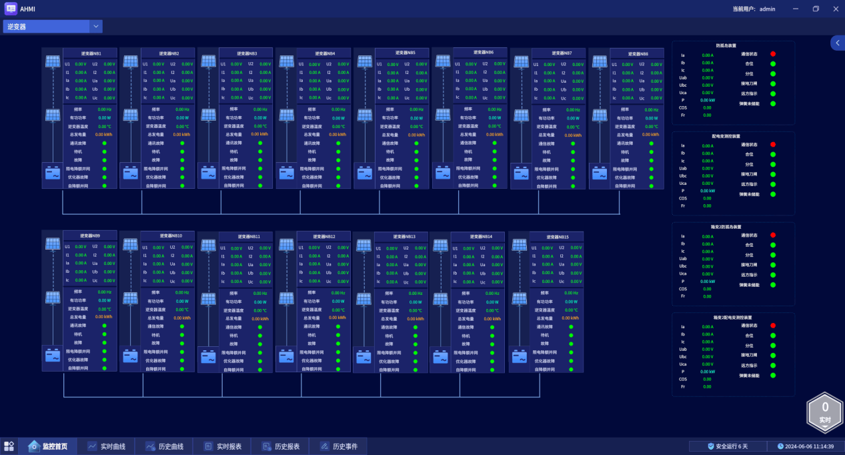Open the app grid menu icon
The image size is (845, 455).
(9, 446)
